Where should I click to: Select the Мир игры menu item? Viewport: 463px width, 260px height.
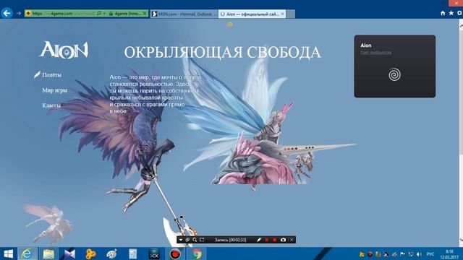[x=55, y=90]
